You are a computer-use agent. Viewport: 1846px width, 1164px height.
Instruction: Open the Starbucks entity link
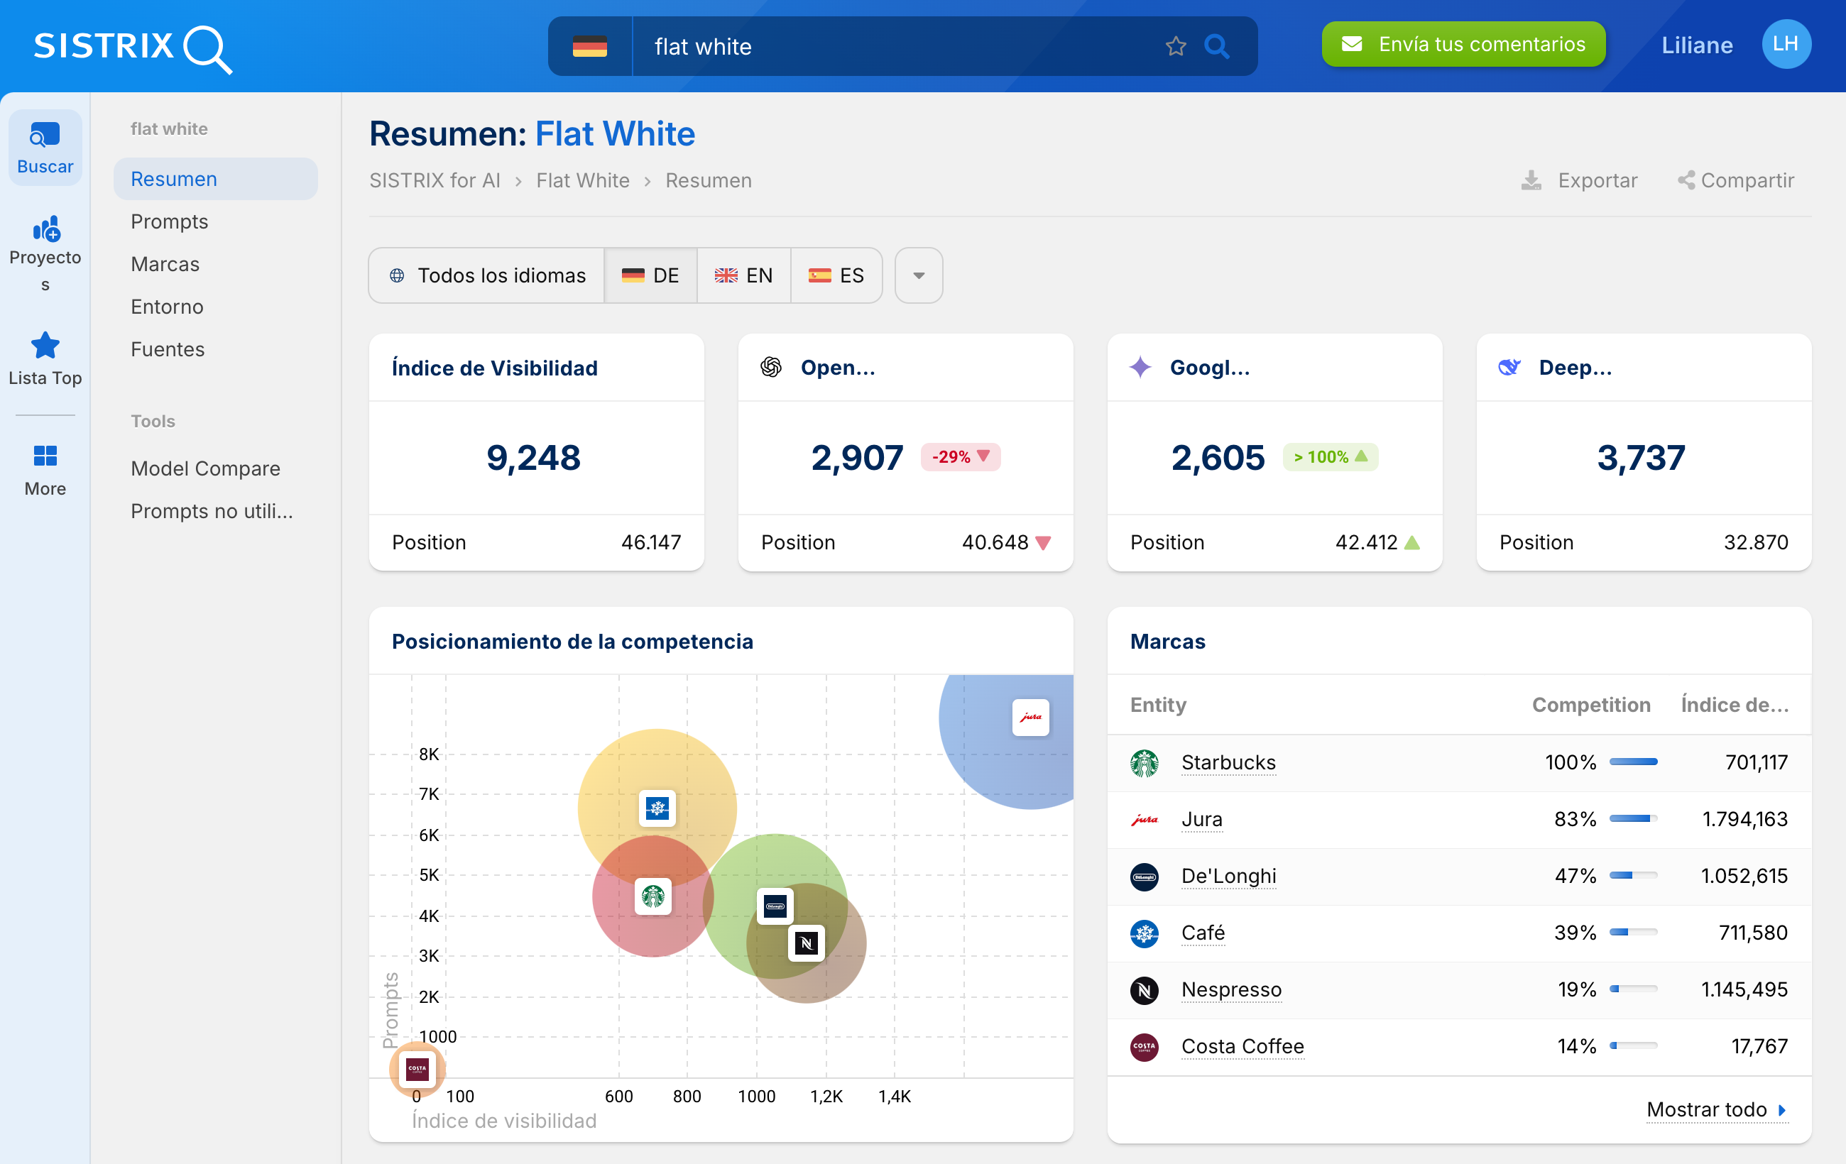coord(1228,762)
